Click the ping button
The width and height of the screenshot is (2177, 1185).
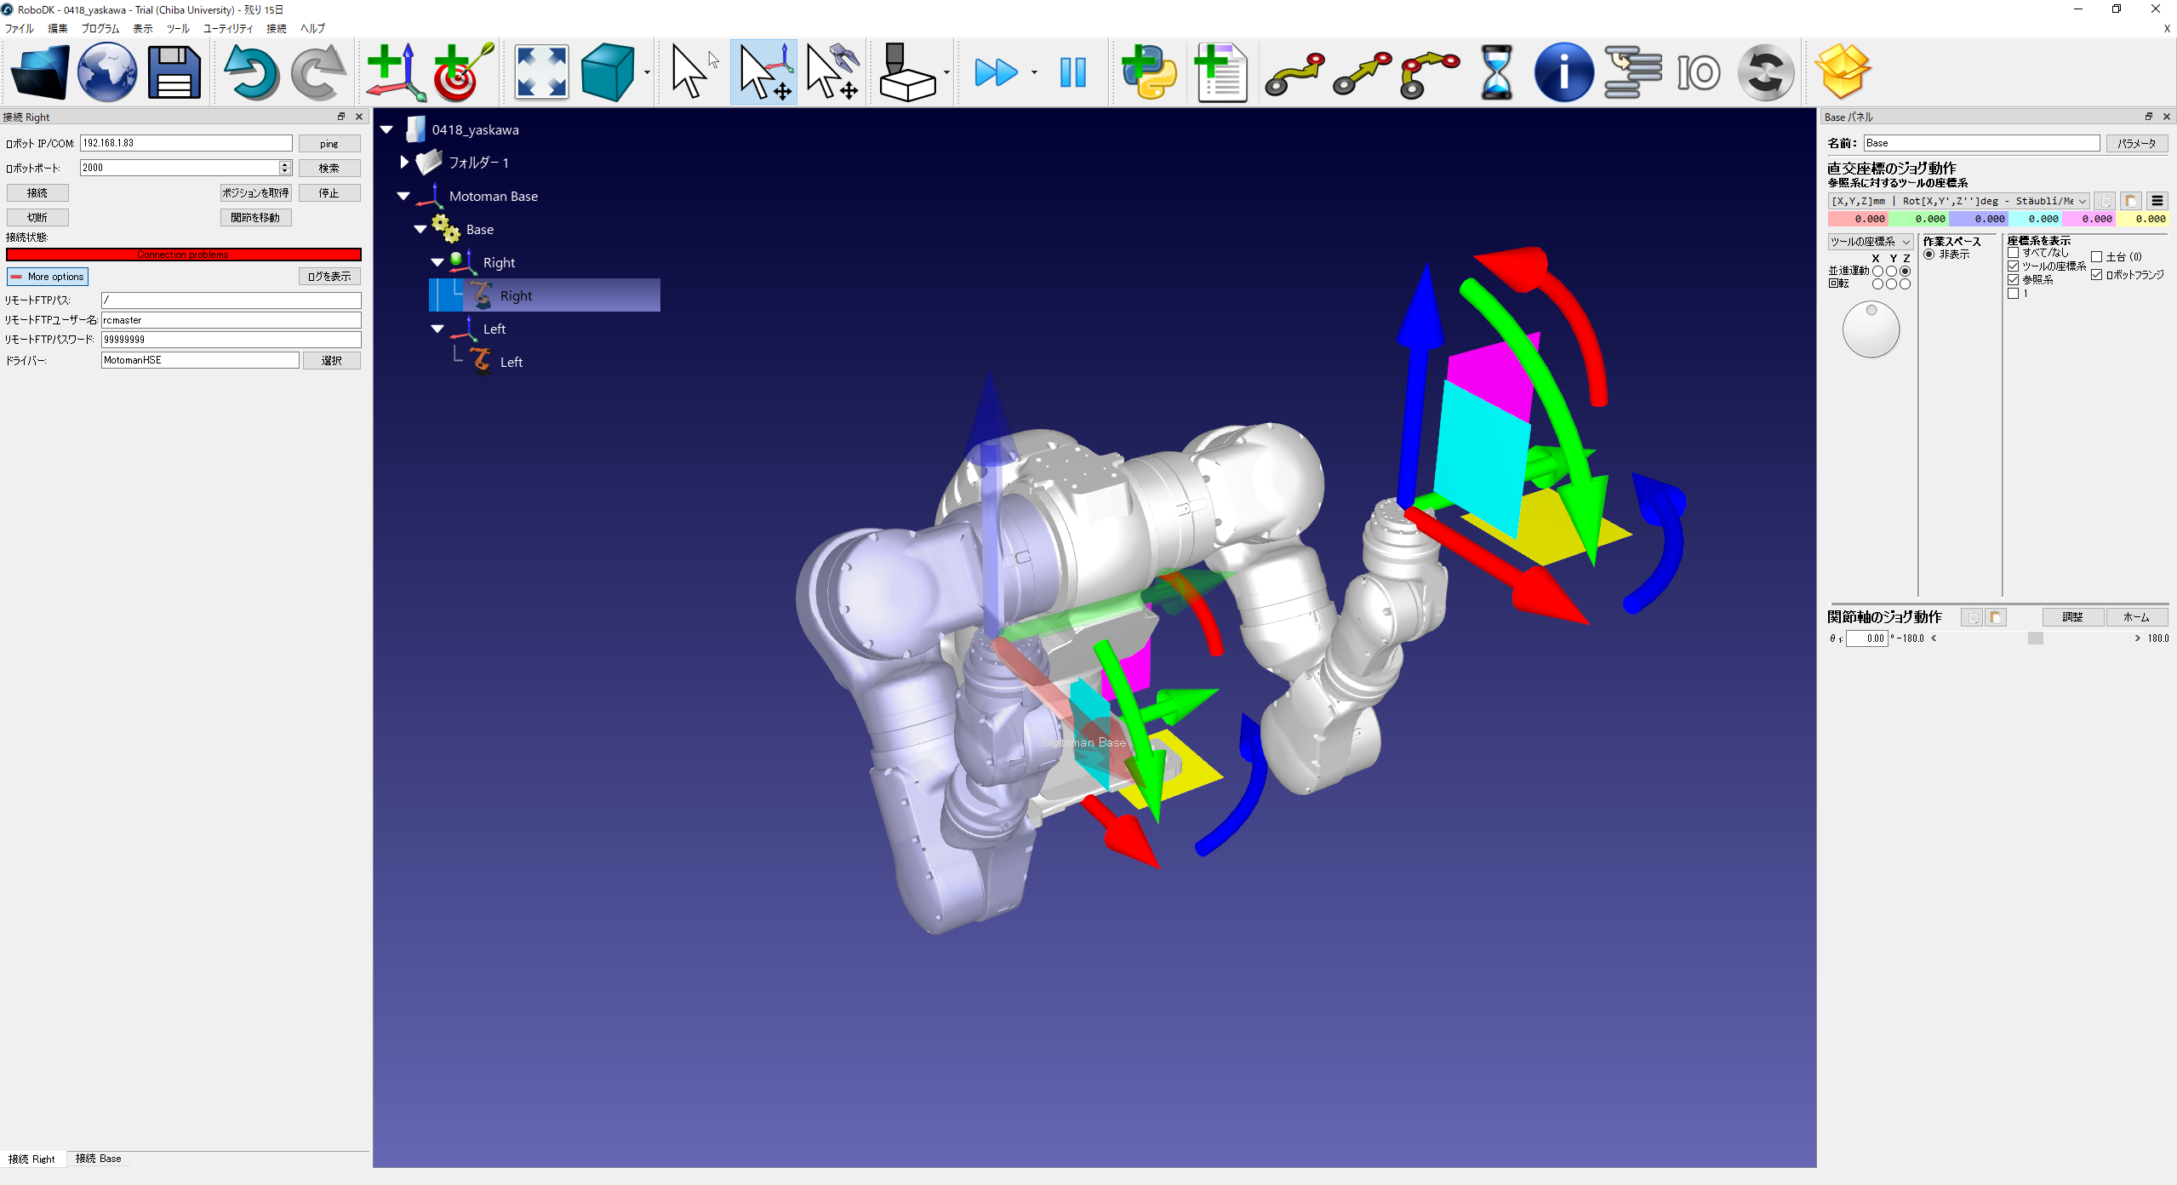[329, 143]
